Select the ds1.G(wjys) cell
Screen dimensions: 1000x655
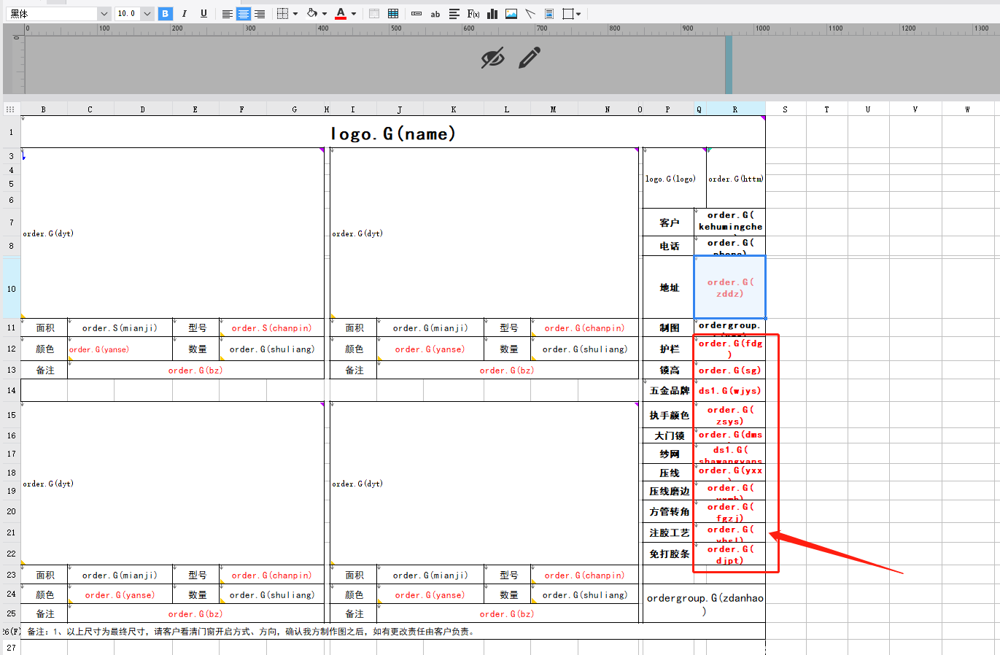(730, 390)
